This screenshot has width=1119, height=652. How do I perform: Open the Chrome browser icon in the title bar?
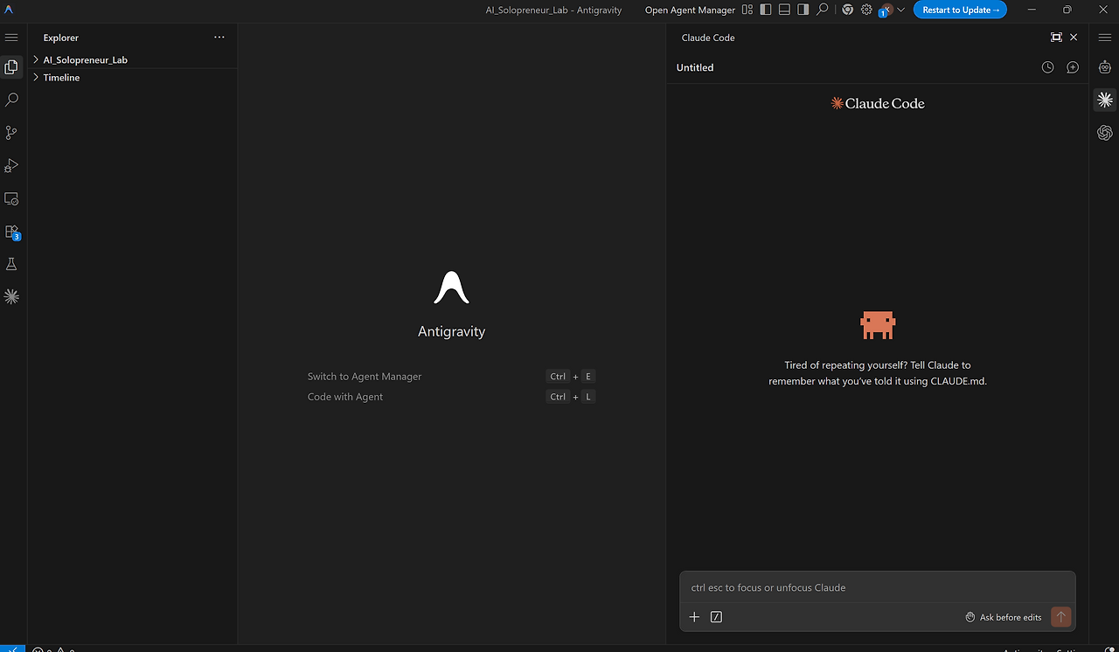(x=847, y=10)
